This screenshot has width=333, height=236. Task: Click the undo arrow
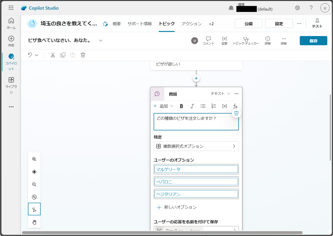click(x=30, y=55)
